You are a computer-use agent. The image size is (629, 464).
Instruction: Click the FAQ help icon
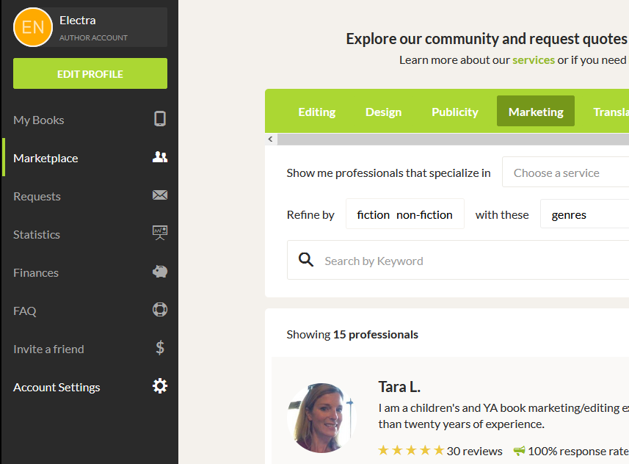click(160, 310)
